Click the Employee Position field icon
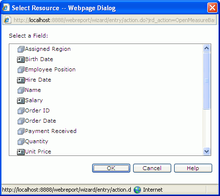This screenshot has width=220, height=196. tap(21, 69)
